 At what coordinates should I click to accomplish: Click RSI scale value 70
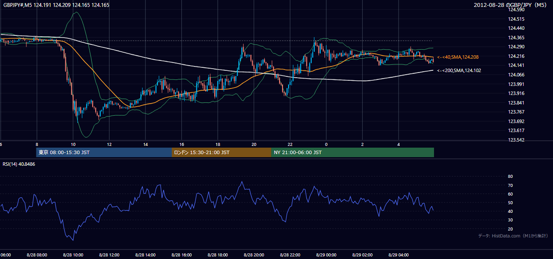click(510, 185)
